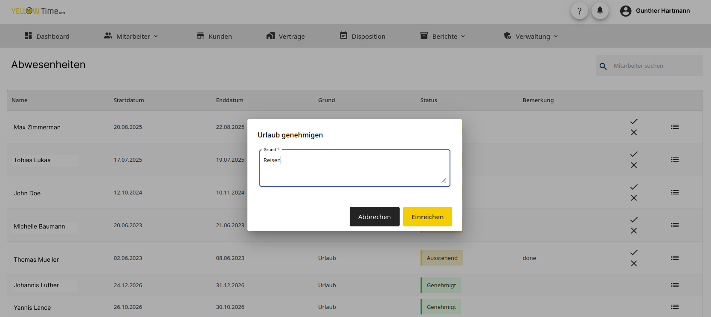This screenshot has height=317, width=711.
Task: Reject Tobias Lukas's absence with X icon
Action: pyautogui.click(x=634, y=165)
